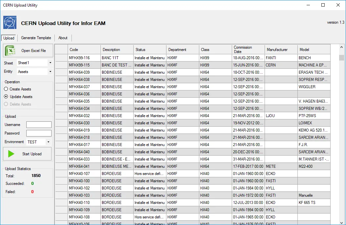This screenshot has height=225, width=346.
Task: Click the version 1.3 label
Action: pos(335,22)
